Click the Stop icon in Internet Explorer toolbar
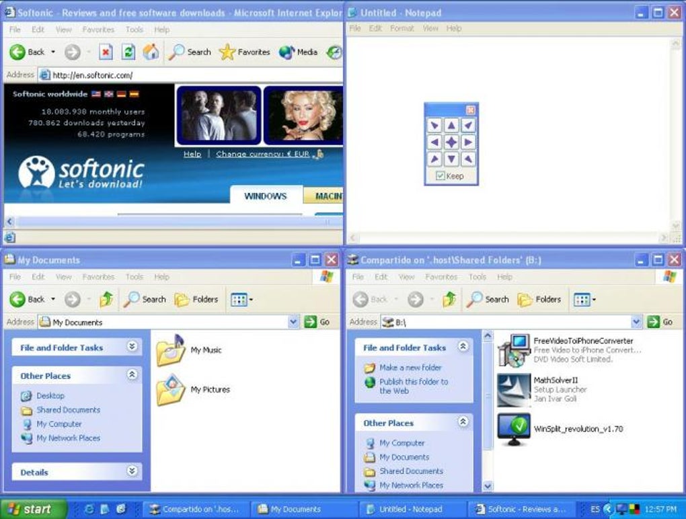Screen dimensions: 686x519 (x=106, y=52)
